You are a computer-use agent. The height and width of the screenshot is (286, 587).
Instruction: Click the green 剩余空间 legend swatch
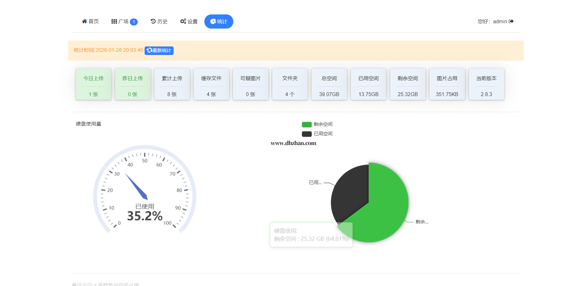[307, 125]
